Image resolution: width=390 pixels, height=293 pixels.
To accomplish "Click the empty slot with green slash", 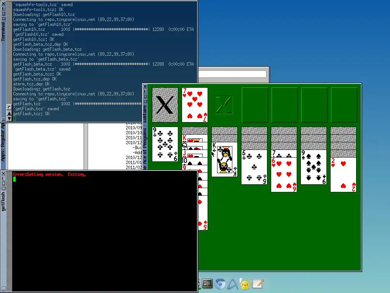I will 224,105.
